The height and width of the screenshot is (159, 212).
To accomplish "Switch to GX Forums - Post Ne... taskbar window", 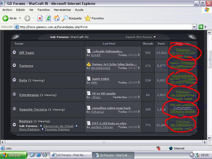I will click(71, 155).
